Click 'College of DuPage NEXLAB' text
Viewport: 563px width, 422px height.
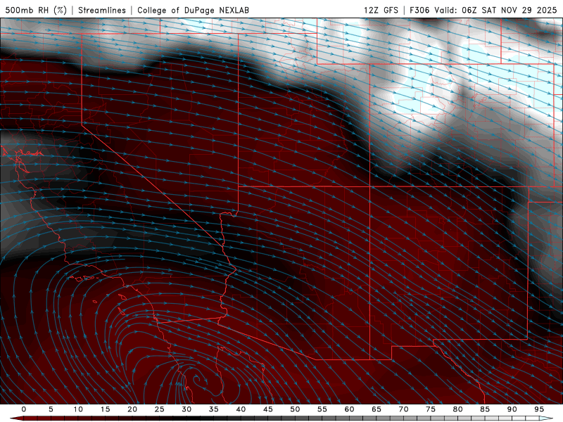click(x=193, y=10)
